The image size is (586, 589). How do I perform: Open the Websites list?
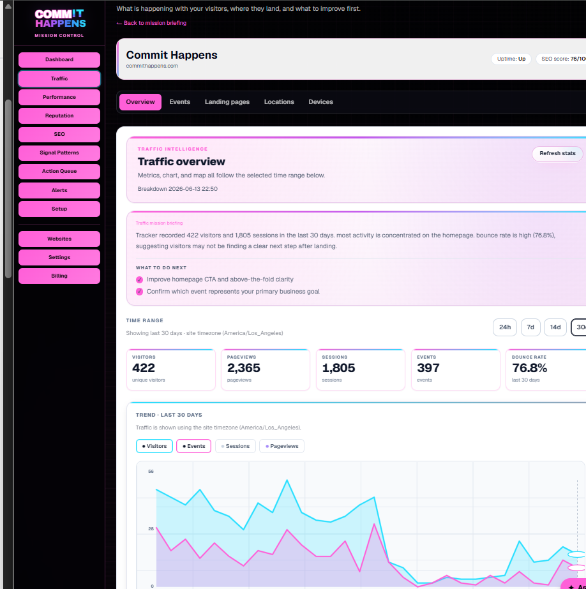(x=59, y=239)
